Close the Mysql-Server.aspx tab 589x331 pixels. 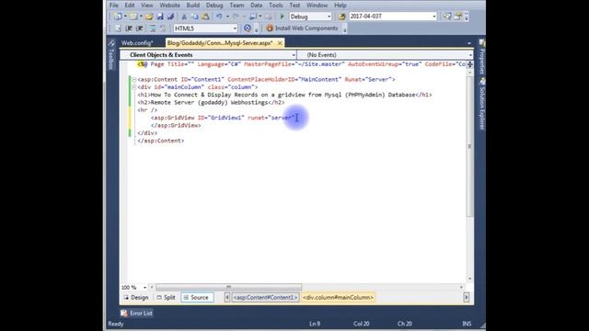click(x=280, y=43)
